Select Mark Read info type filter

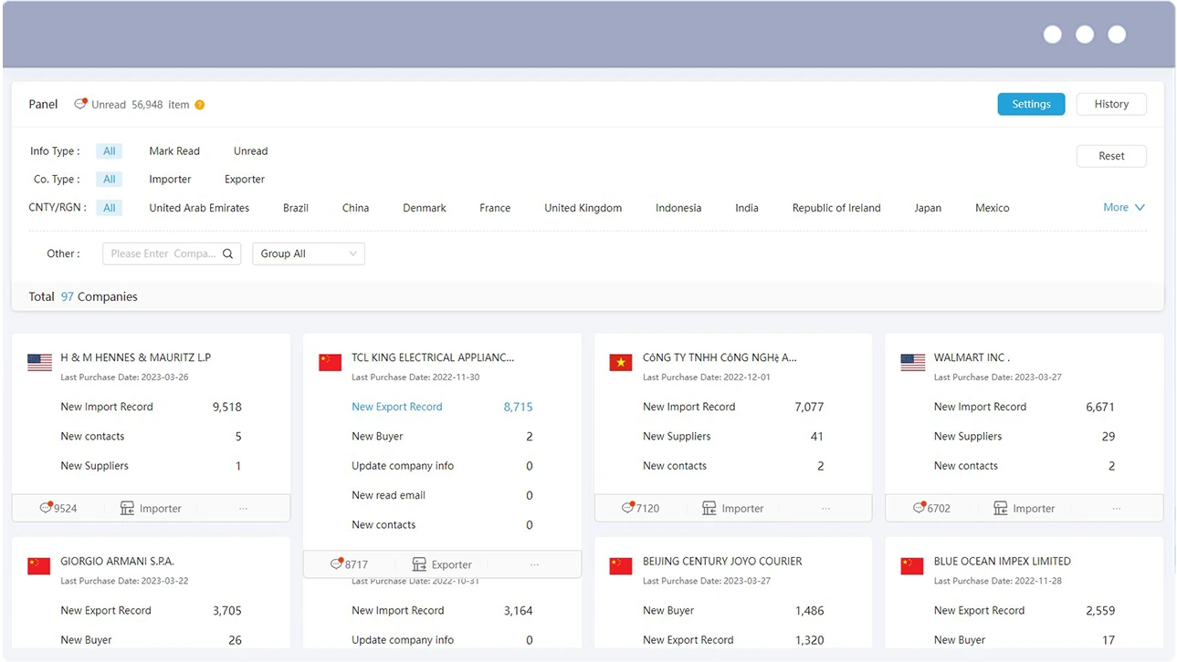pyautogui.click(x=174, y=151)
